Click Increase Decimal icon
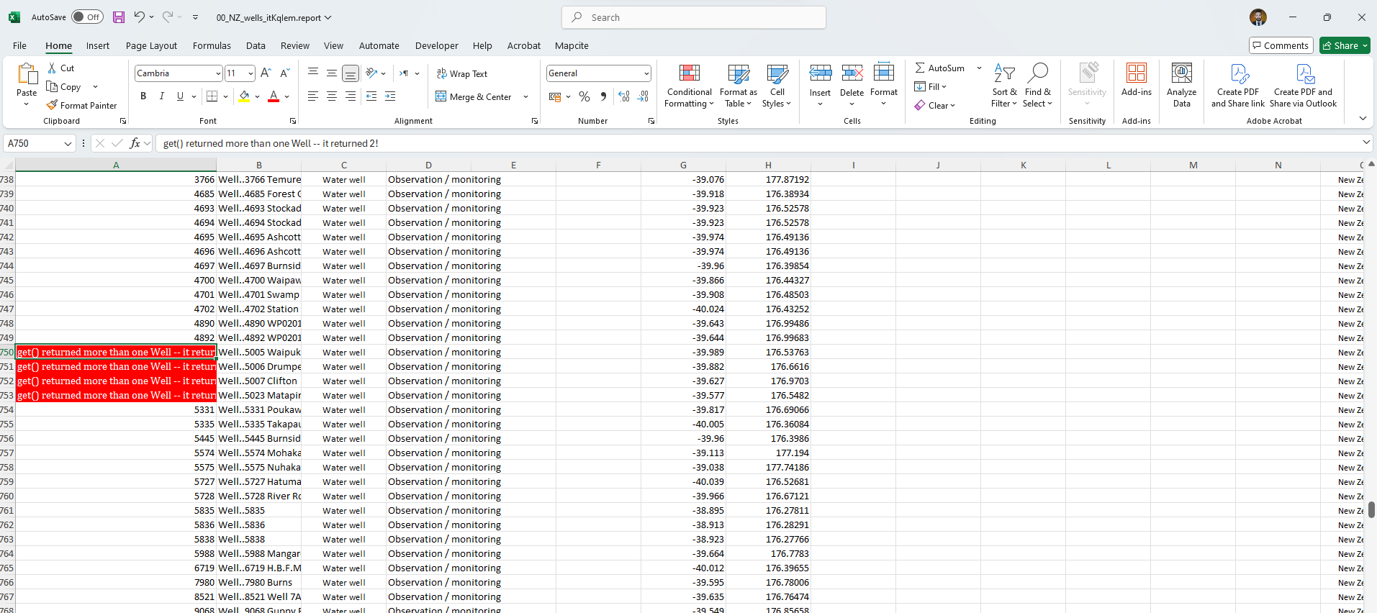Screen dimensions: 1377x613 624,96
